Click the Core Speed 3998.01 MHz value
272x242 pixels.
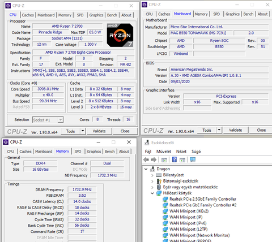click(48, 89)
